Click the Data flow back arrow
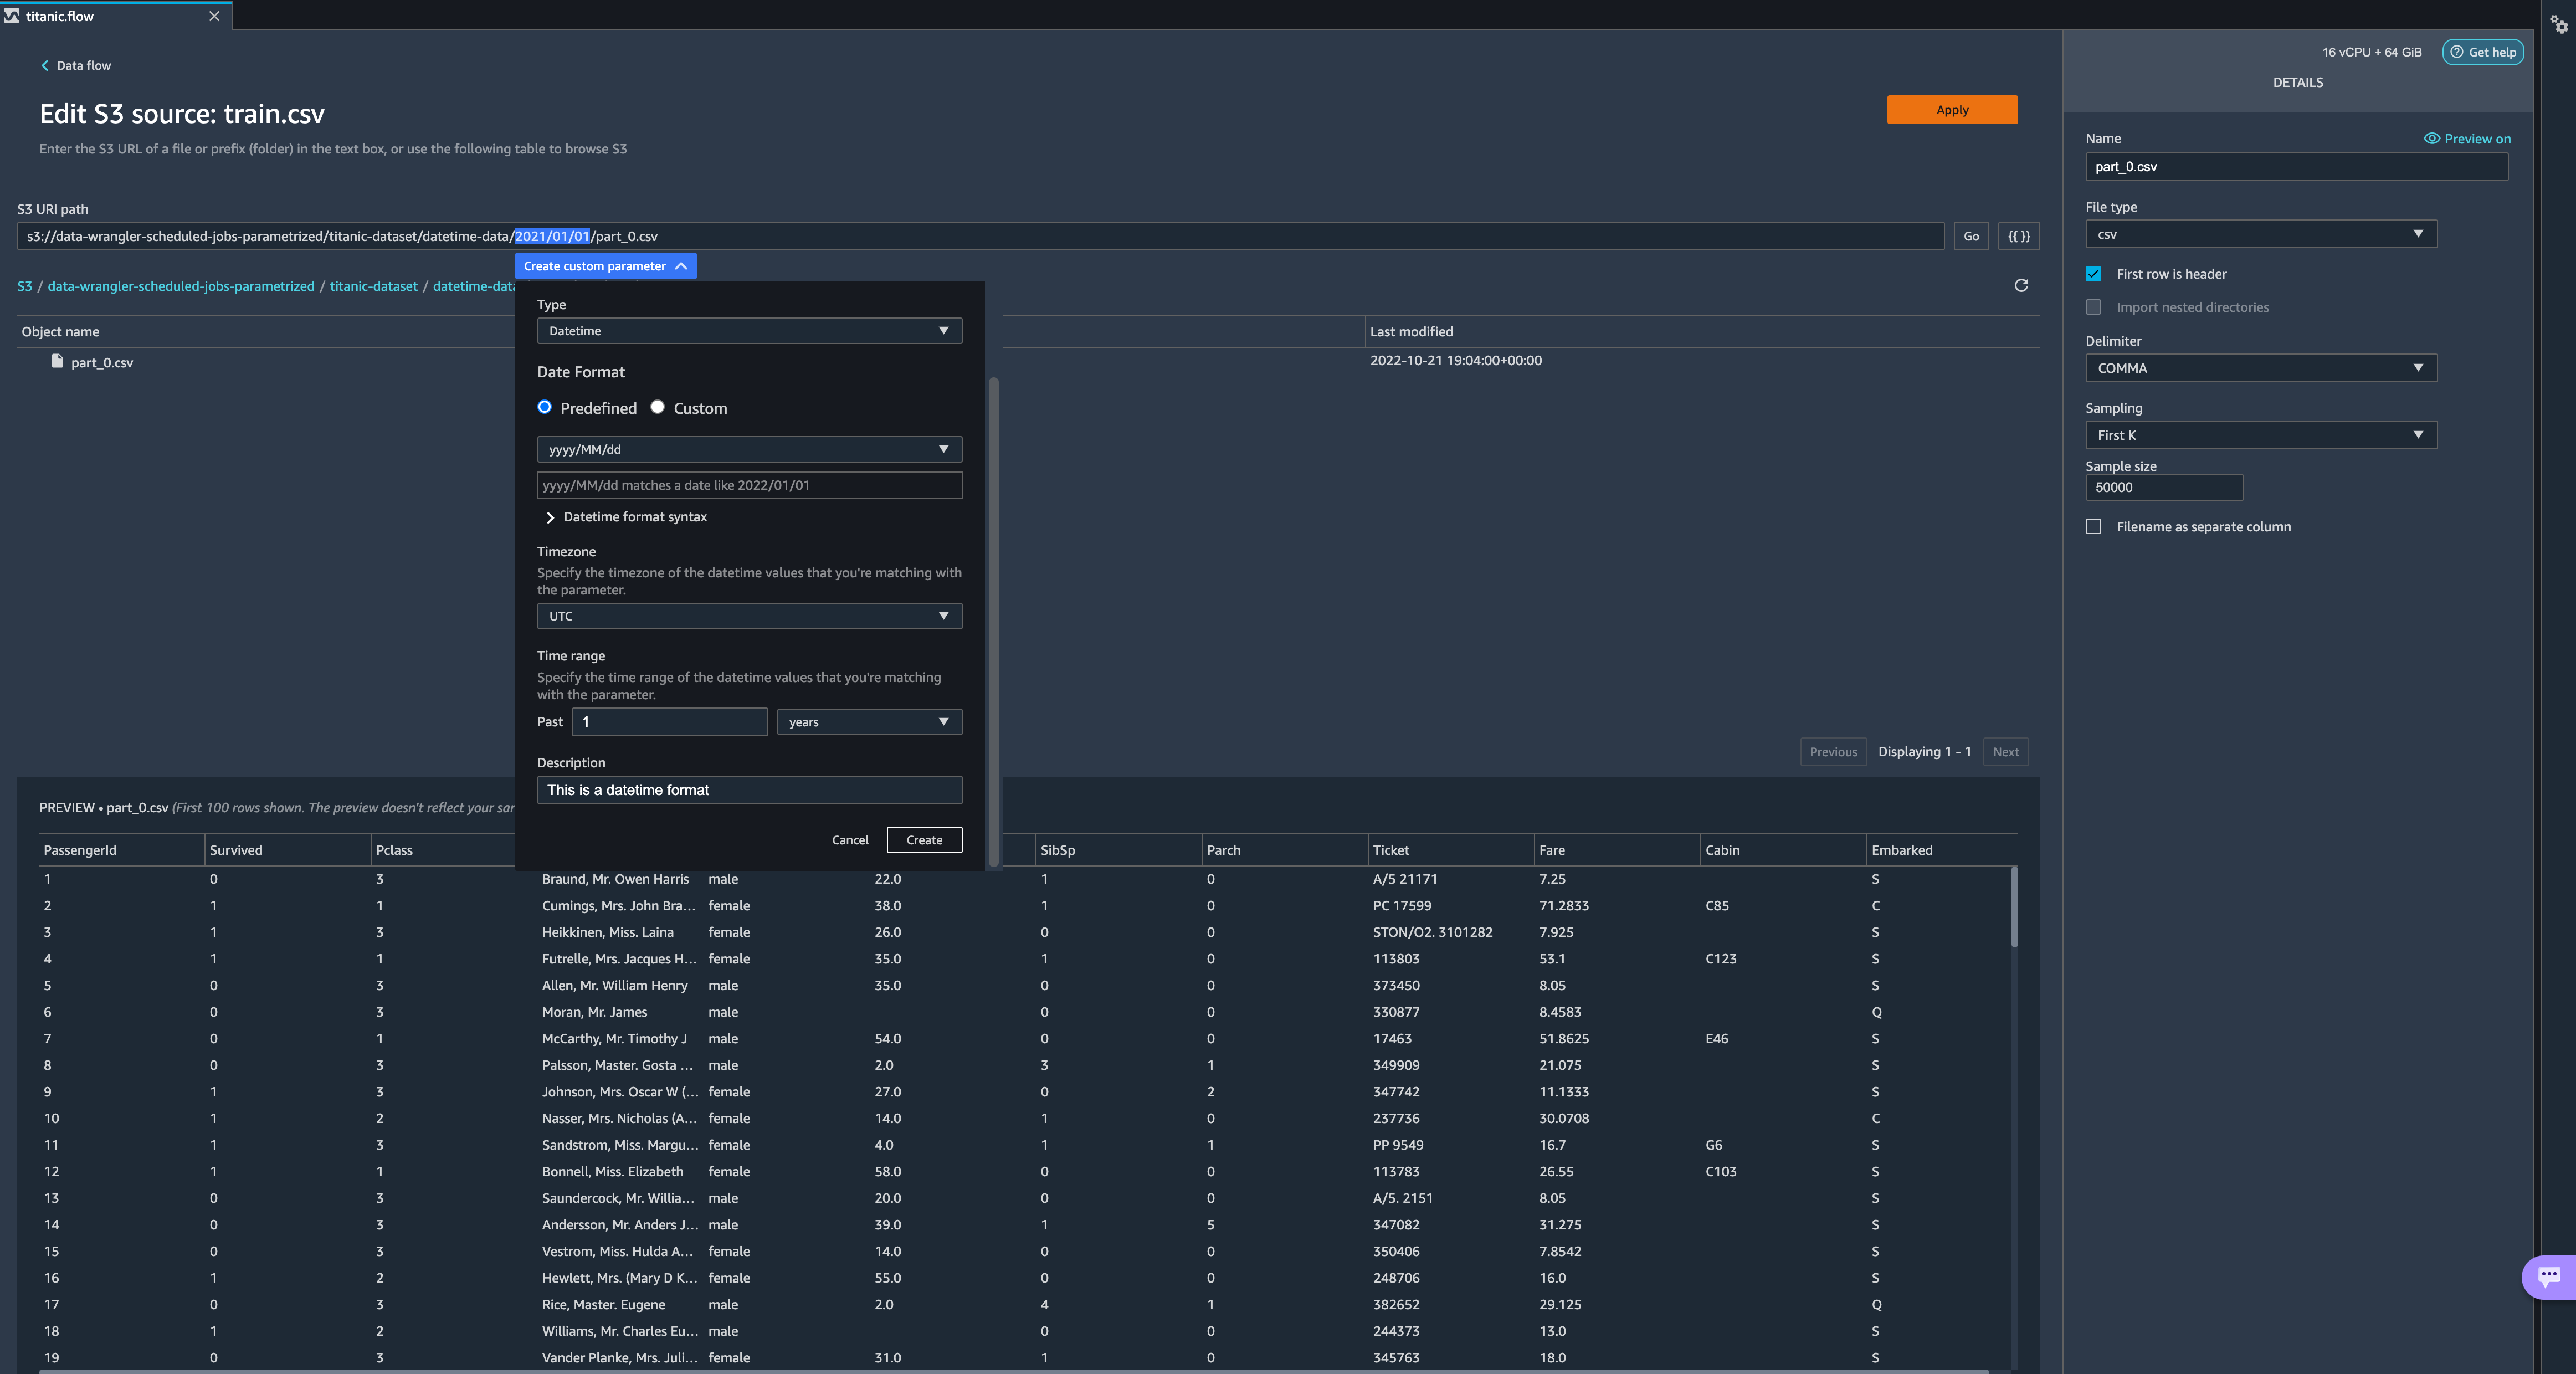 (x=45, y=66)
